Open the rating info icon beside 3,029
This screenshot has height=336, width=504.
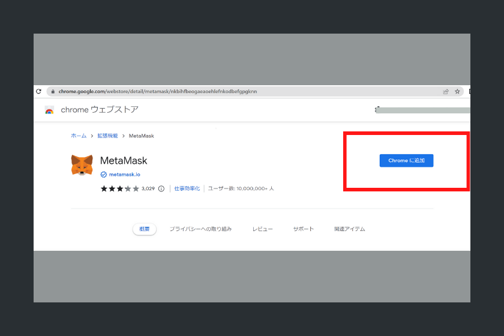[x=161, y=189]
